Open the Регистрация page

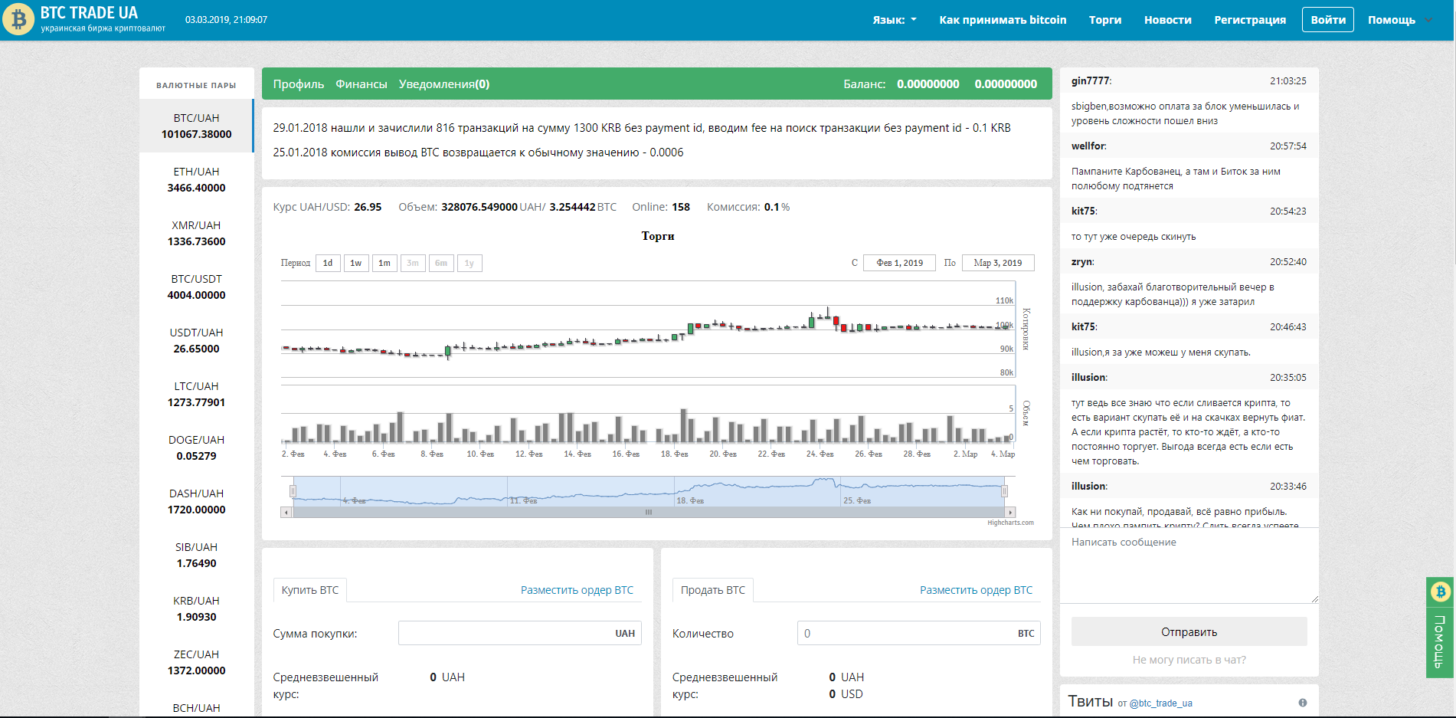(x=1250, y=20)
